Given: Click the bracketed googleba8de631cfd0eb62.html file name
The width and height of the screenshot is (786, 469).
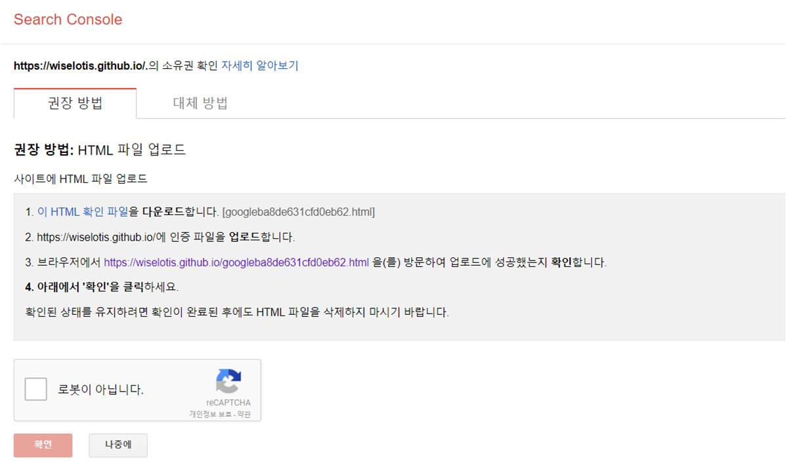Looking at the screenshot, I should [298, 212].
